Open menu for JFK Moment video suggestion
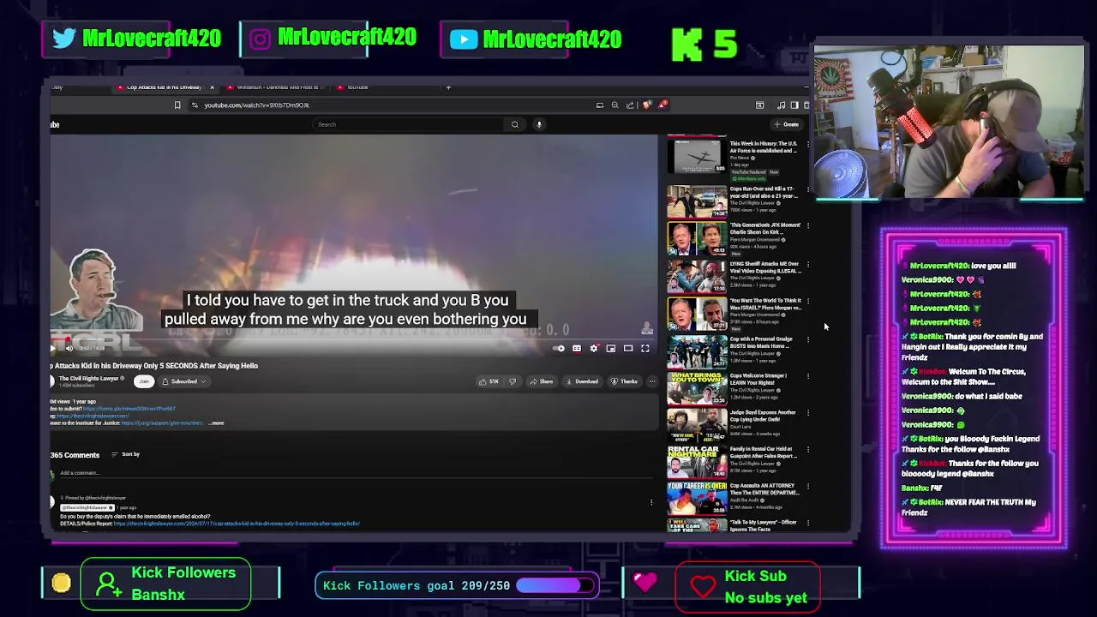1097x617 pixels. 808,226
